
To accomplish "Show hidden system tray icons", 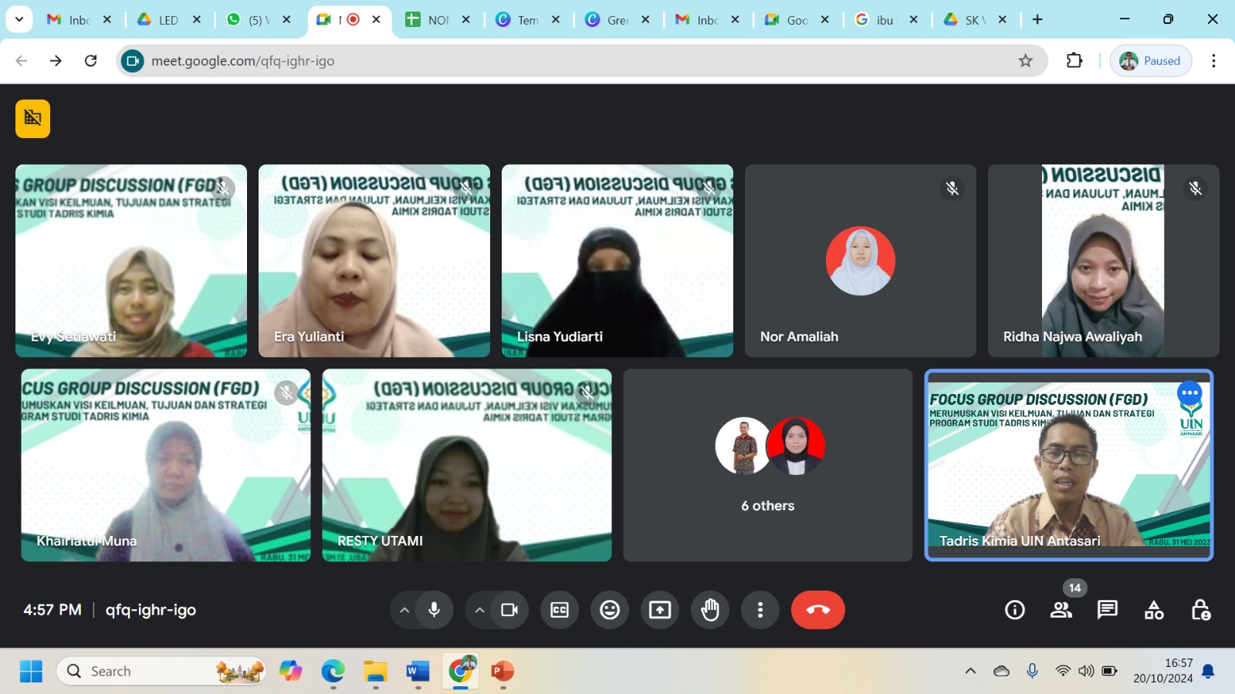I will 970,671.
